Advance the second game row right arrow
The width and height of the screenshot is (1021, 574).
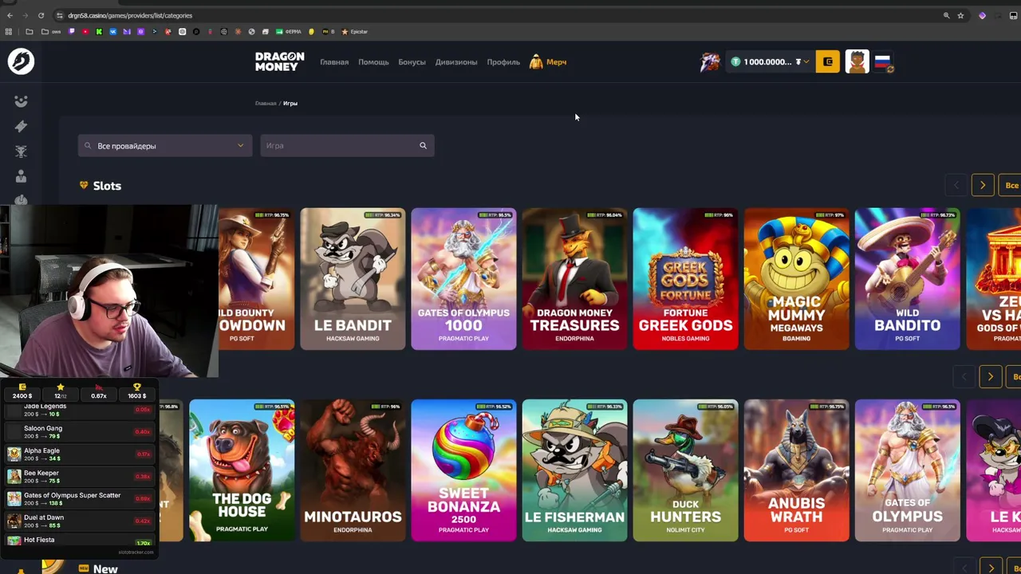991,376
